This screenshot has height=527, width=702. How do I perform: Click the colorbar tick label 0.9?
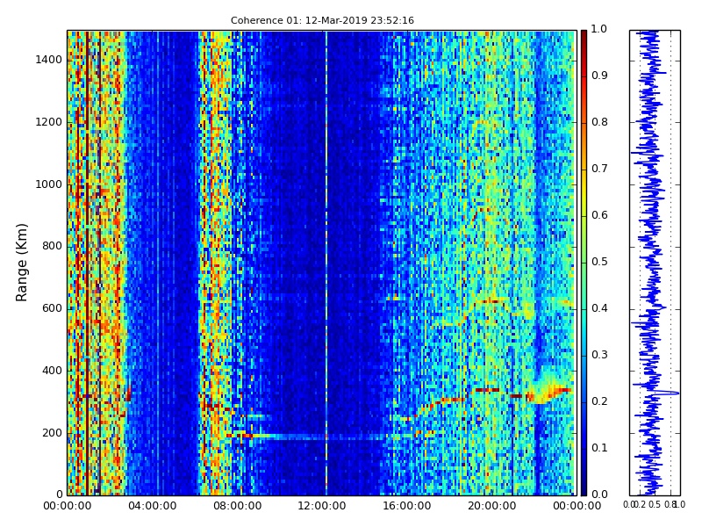tap(599, 76)
